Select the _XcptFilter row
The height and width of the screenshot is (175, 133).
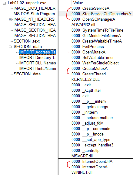point(96,91)
